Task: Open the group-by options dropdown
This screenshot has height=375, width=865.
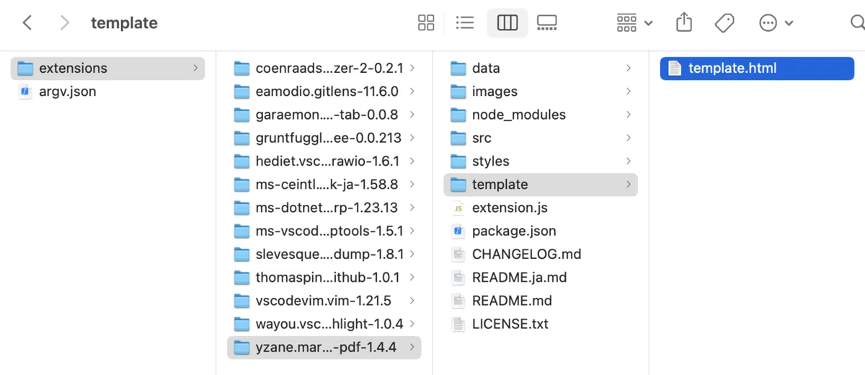Action: (634, 23)
